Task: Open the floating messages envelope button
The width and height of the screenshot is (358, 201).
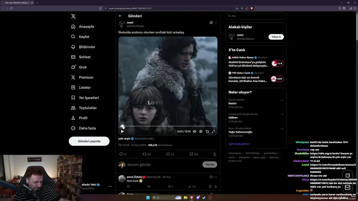Action: click(348, 187)
